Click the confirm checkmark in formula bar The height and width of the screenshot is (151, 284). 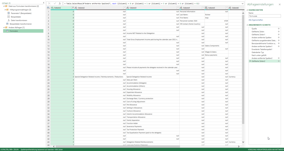55,3
